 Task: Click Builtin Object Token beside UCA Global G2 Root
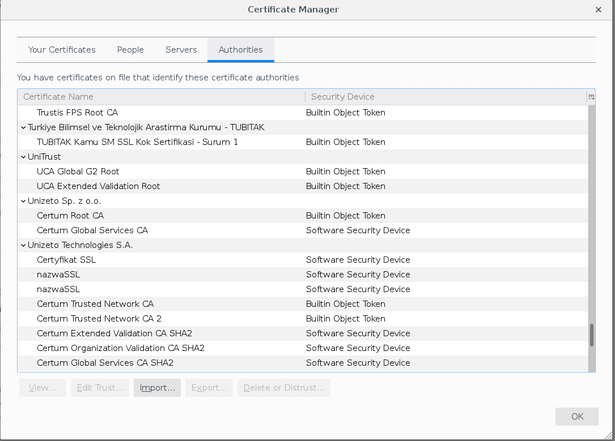[346, 172]
